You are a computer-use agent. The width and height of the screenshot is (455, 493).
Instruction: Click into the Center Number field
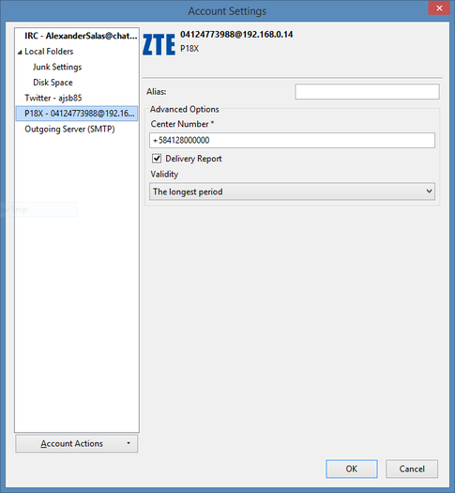[292, 140]
